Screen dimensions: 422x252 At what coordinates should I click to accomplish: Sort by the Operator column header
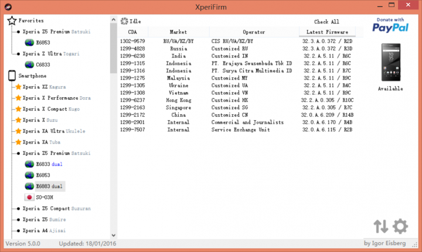254,32
